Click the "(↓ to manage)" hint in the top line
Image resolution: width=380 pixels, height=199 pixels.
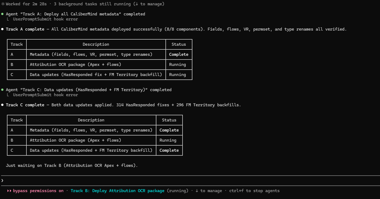pos(149,4)
